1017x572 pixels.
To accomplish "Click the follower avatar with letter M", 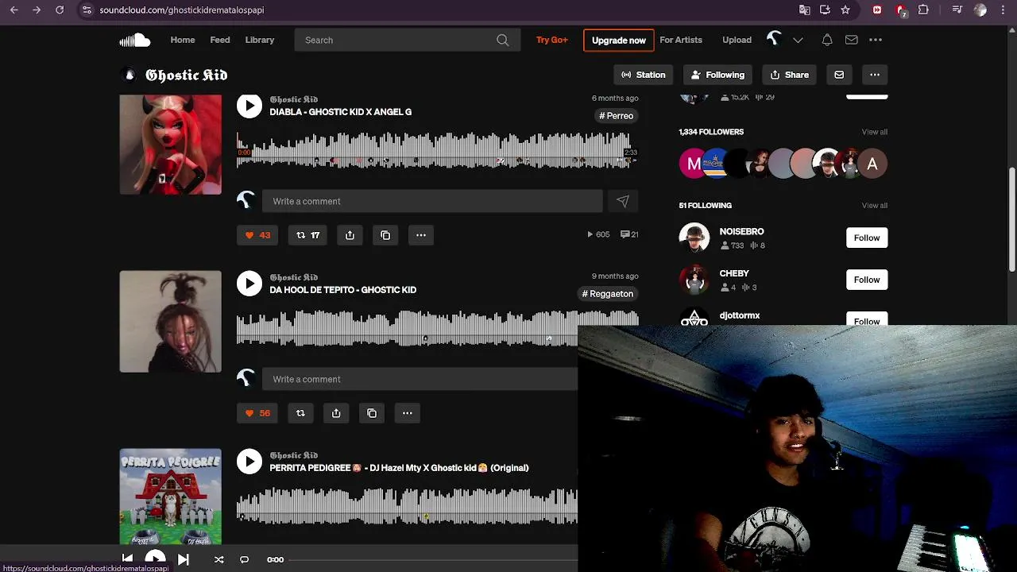I will [694, 164].
